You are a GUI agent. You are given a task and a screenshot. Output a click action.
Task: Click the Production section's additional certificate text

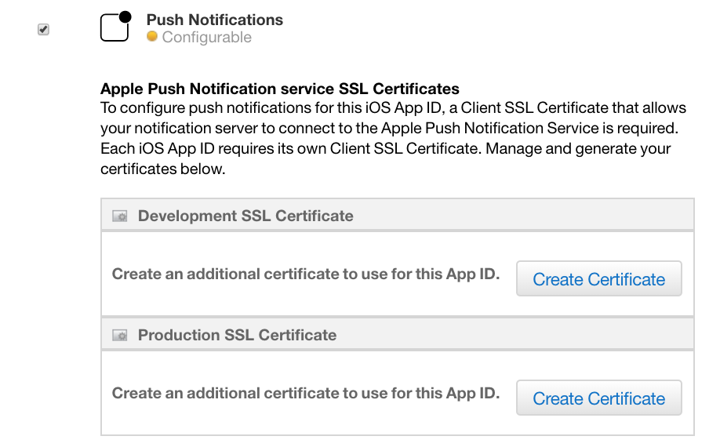click(x=306, y=394)
